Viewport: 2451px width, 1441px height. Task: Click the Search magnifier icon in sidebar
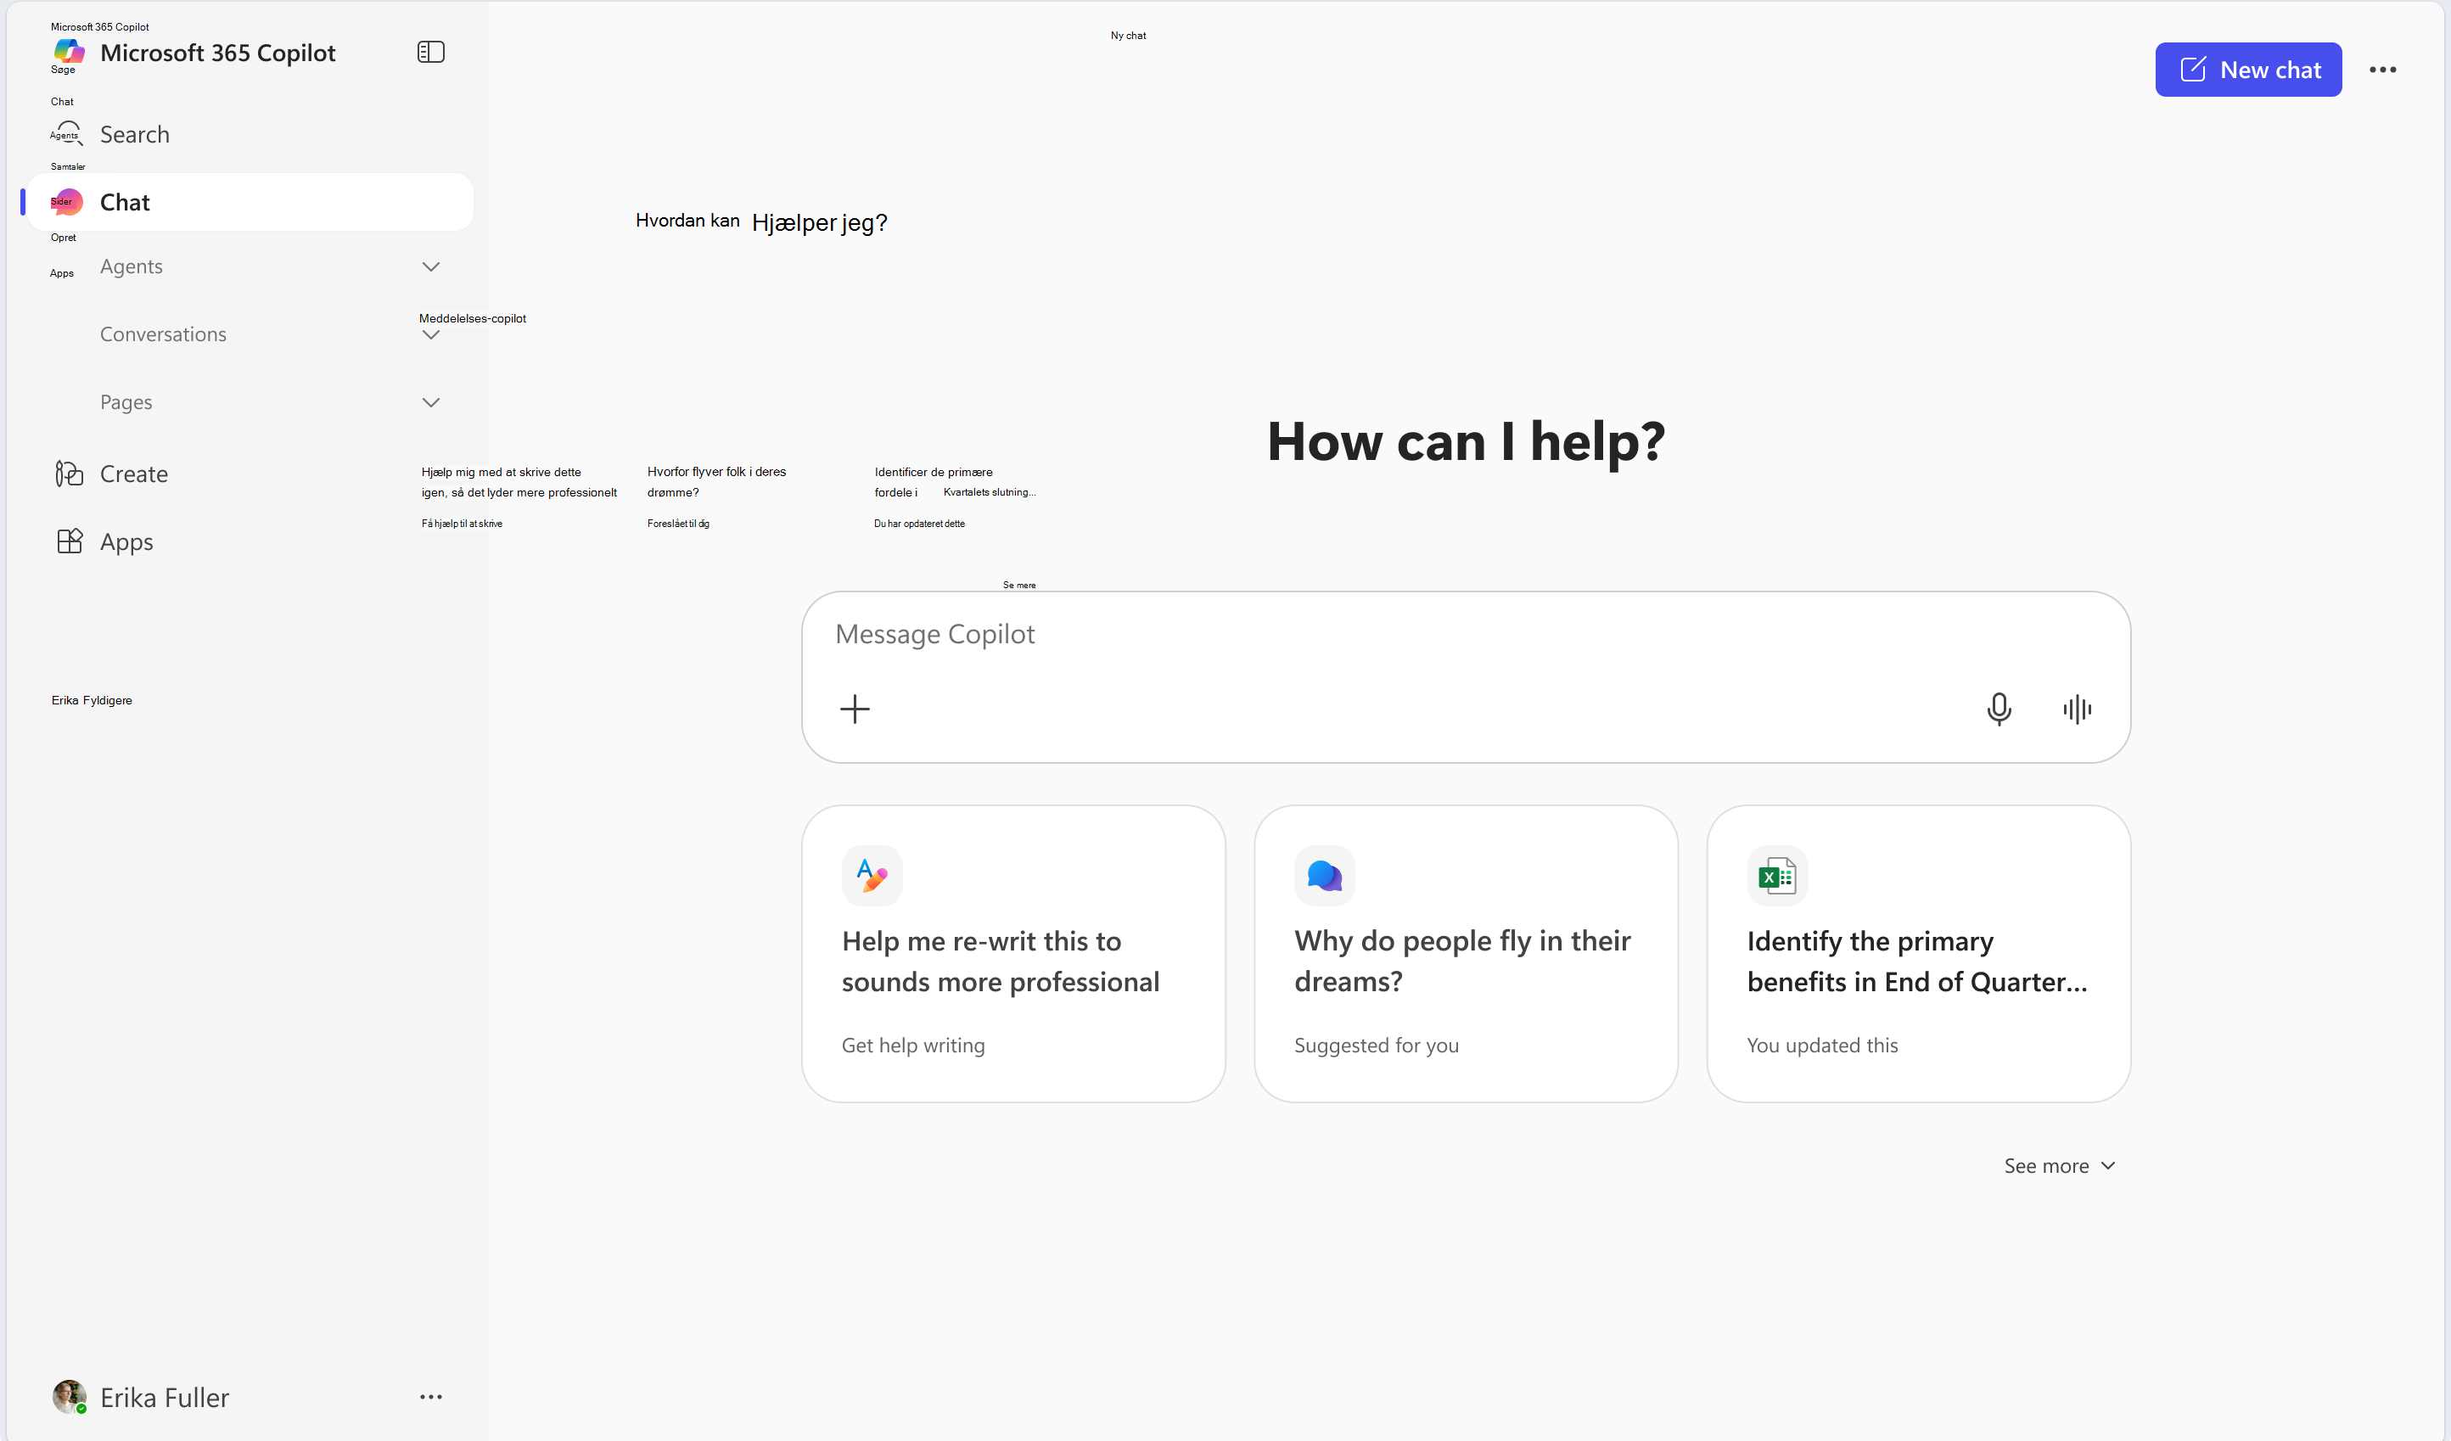coord(68,134)
